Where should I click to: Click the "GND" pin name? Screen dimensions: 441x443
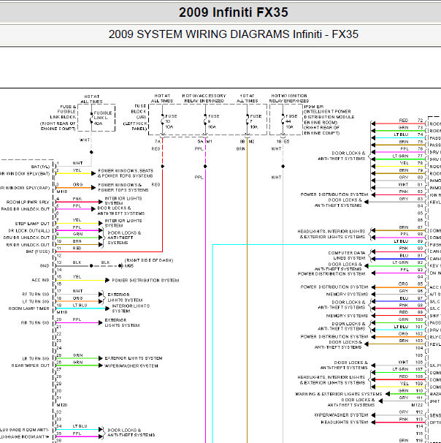45,266
